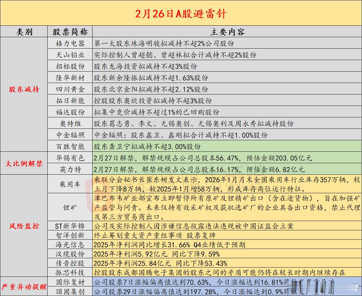The height and width of the screenshot is (296, 362).
Task: Click the 华锡有色 stock name
Action: click(x=71, y=158)
